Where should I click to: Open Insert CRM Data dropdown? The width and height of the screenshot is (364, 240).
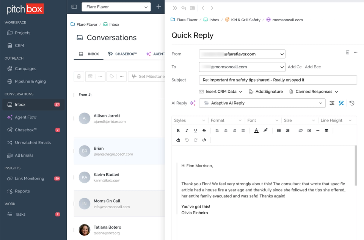pyautogui.click(x=221, y=92)
